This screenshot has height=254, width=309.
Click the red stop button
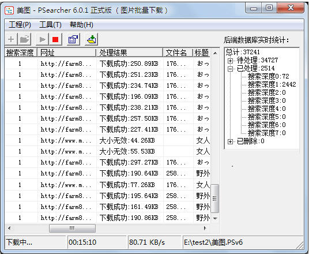[x=55, y=39]
